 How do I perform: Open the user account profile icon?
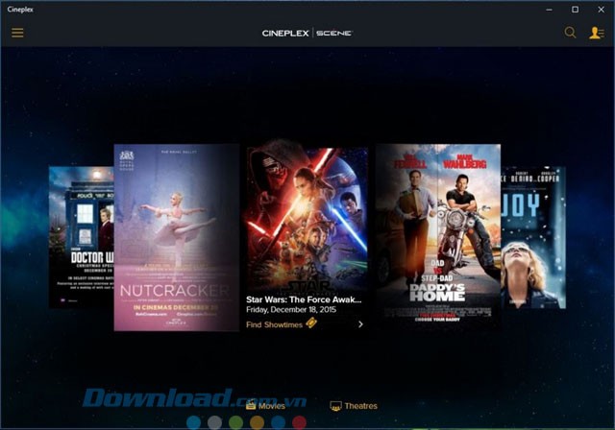[x=596, y=33]
